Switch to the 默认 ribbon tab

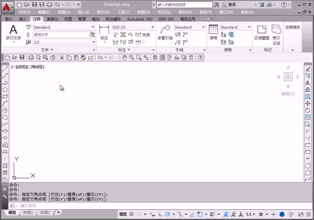9,19
